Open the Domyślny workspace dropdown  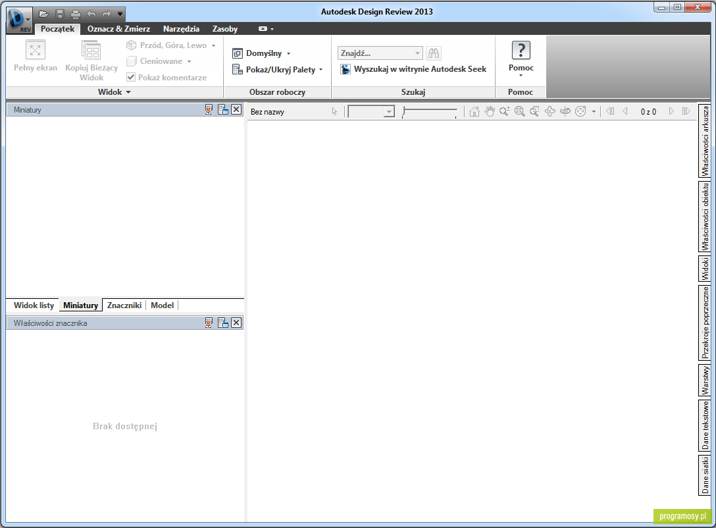click(x=261, y=53)
